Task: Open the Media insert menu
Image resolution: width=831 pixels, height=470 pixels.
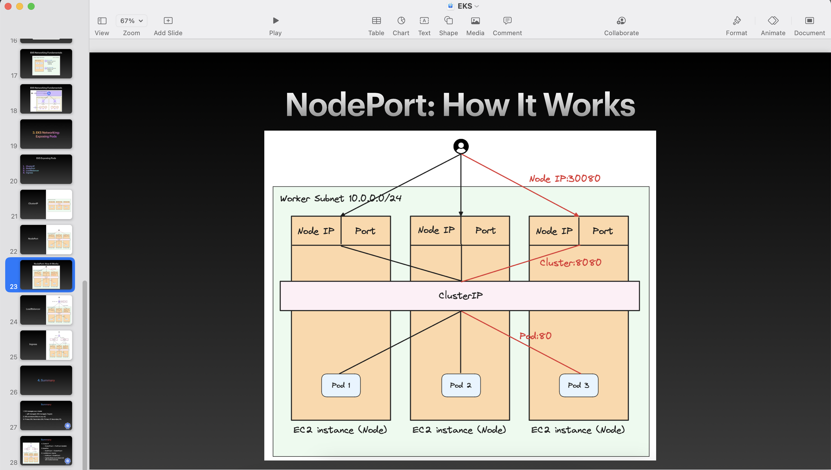Action: tap(475, 21)
